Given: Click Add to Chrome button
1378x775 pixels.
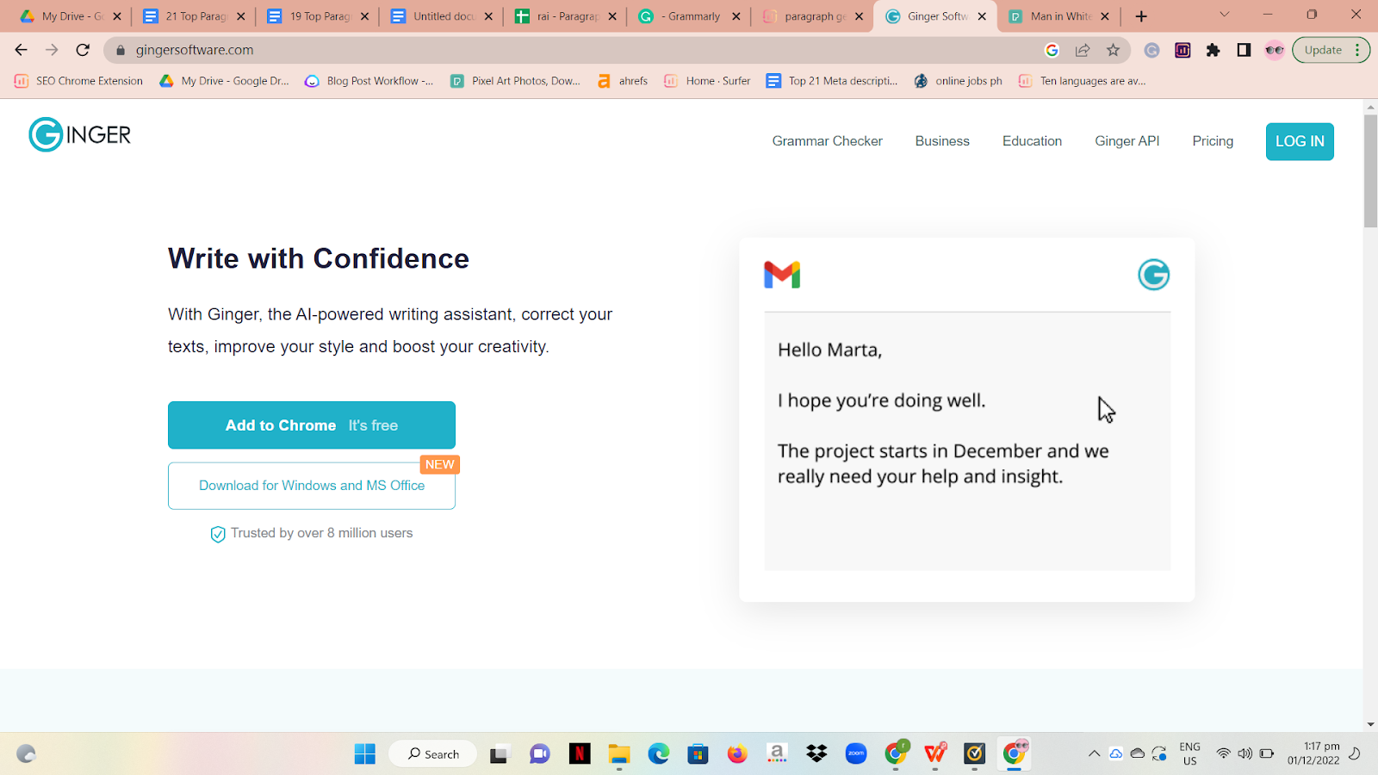Looking at the screenshot, I should click(312, 425).
